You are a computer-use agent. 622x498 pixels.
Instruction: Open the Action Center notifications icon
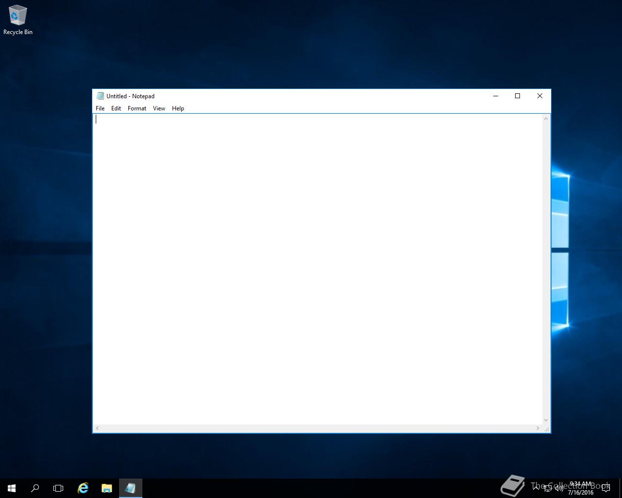point(606,488)
